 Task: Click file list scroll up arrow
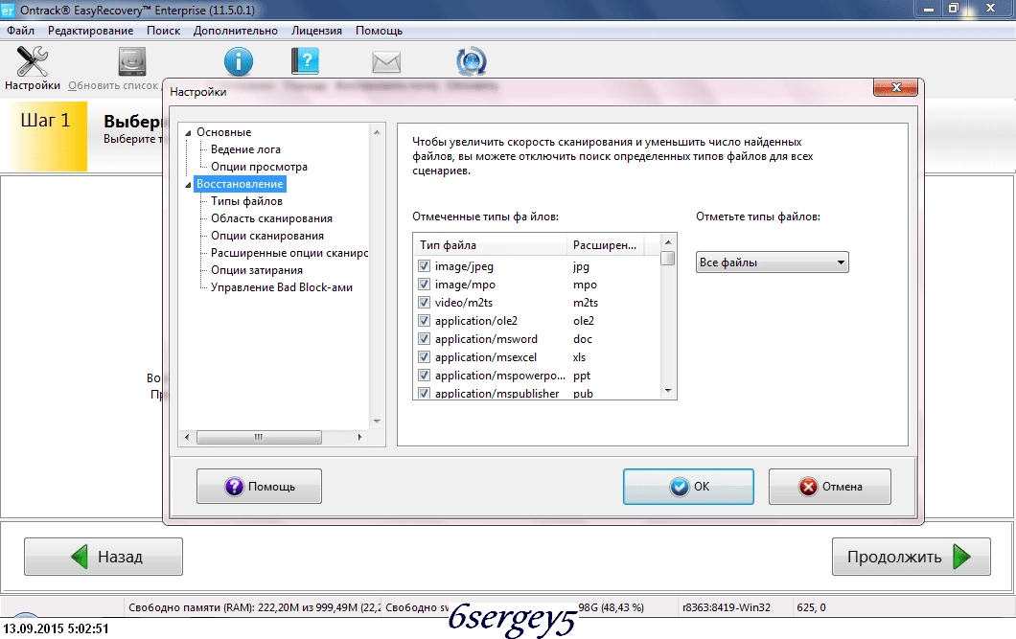668,242
